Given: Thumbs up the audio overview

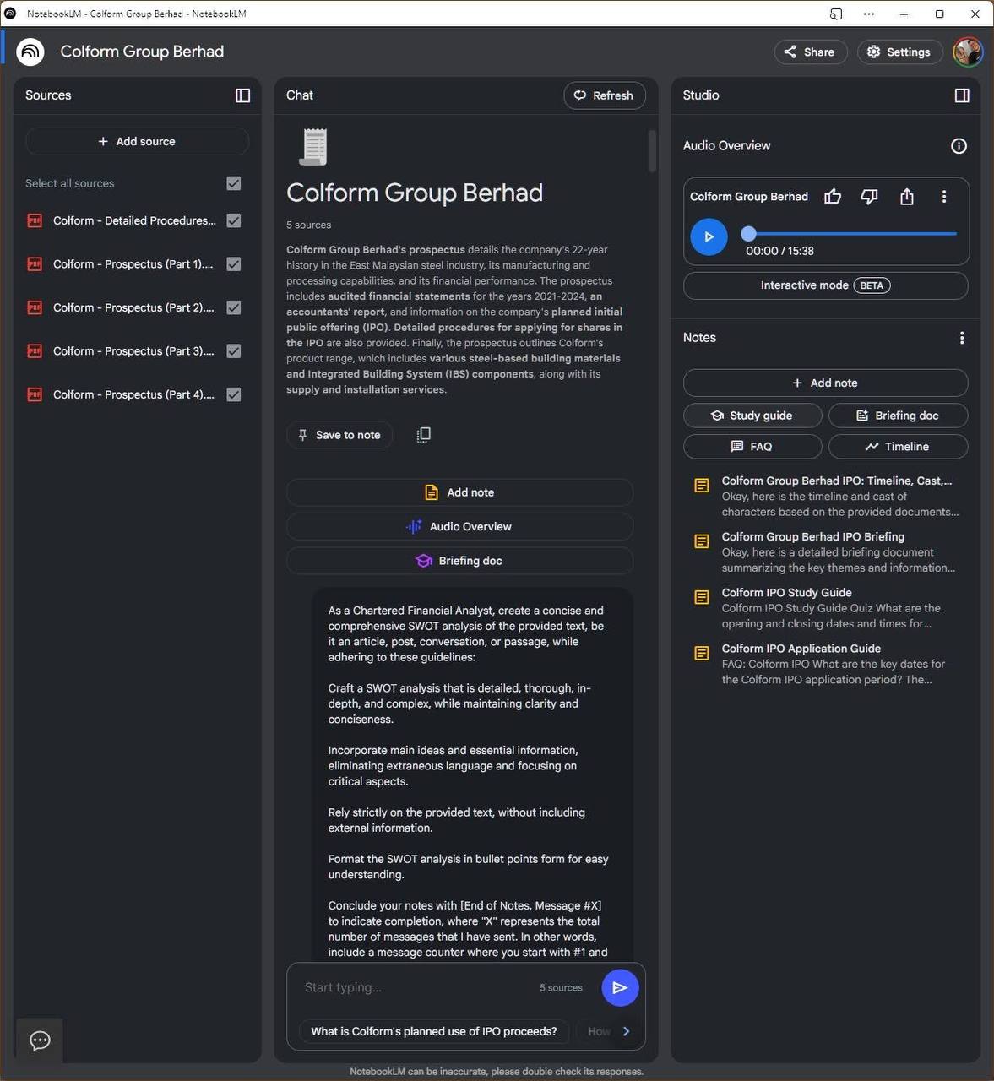Looking at the screenshot, I should pyautogui.click(x=833, y=197).
